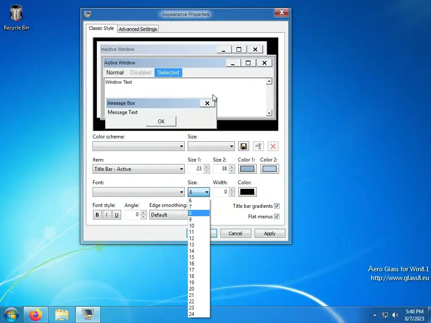Click the Selected menu item in preview
This screenshot has height=323, width=431.
168,72
